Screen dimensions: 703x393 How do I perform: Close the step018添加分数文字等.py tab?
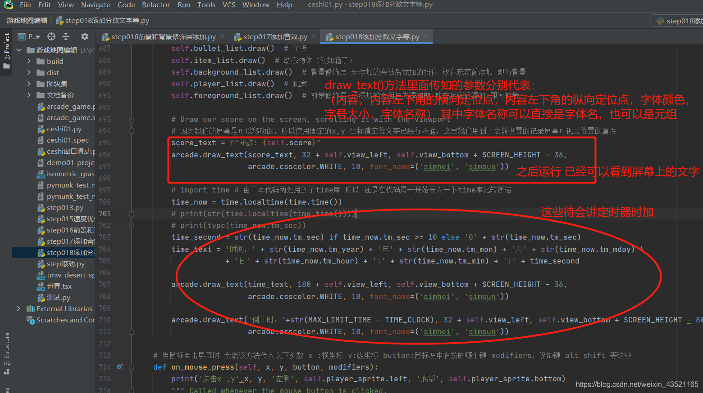(x=426, y=36)
